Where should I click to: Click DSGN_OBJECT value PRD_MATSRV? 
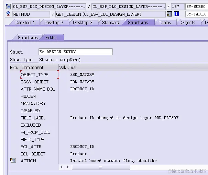click(x=82, y=82)
